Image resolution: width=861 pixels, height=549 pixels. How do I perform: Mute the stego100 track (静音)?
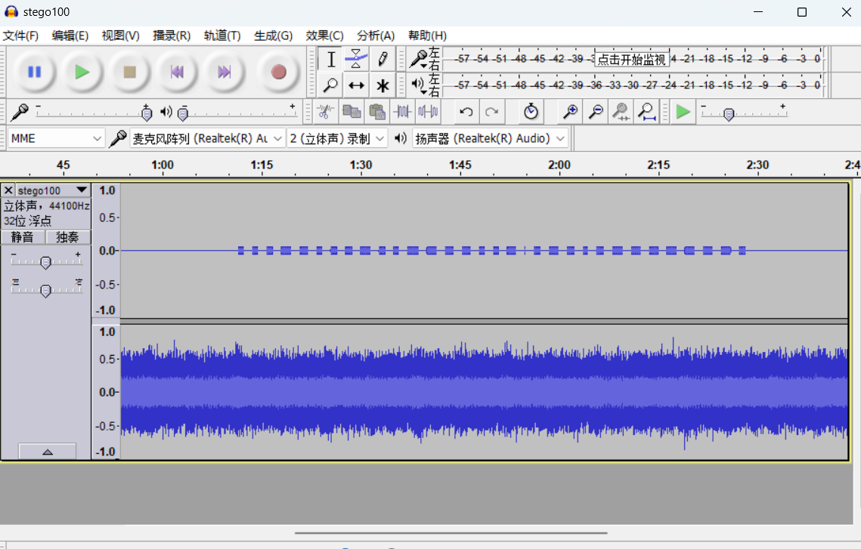[x=23, y=237]
